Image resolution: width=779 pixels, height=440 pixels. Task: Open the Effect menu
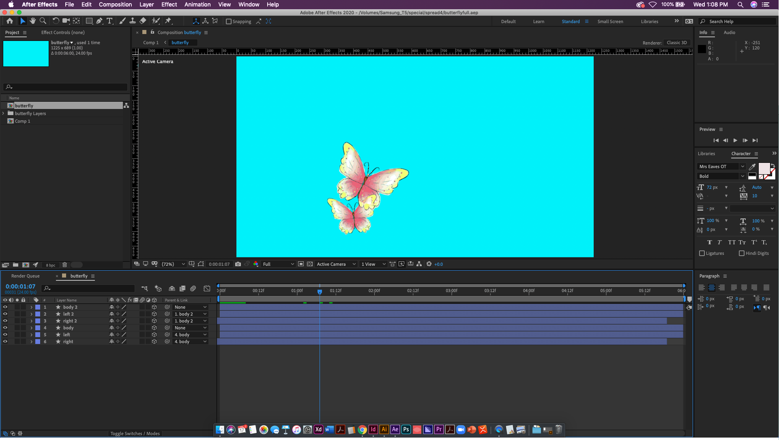[x=169, y=4]
